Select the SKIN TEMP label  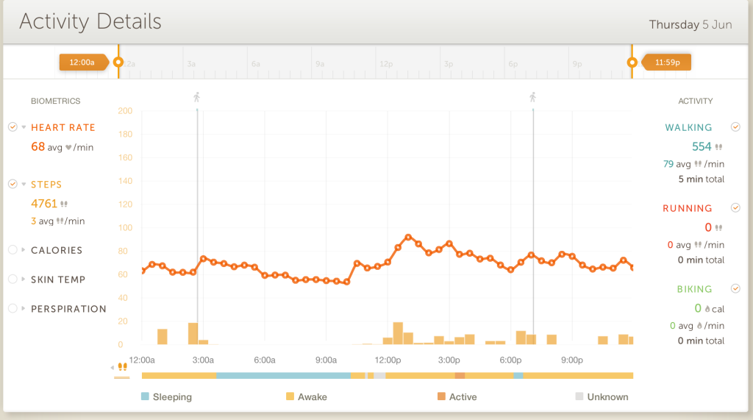[x=58, y=280]
